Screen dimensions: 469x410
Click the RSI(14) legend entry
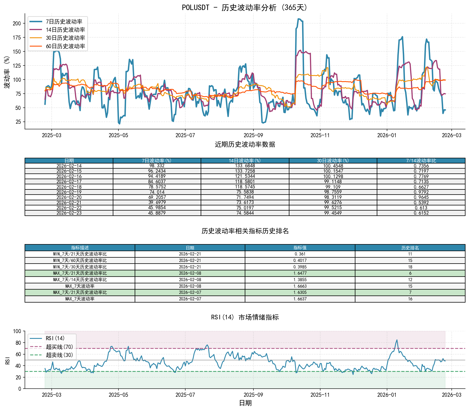click(x=55, y=338)
